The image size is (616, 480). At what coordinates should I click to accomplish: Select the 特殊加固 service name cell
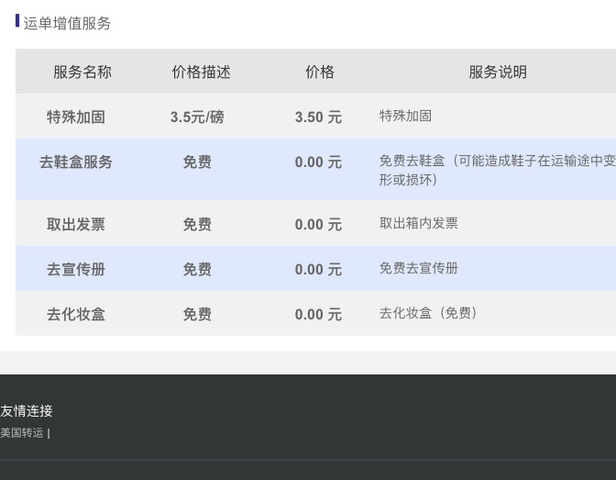tap(76, 117)
